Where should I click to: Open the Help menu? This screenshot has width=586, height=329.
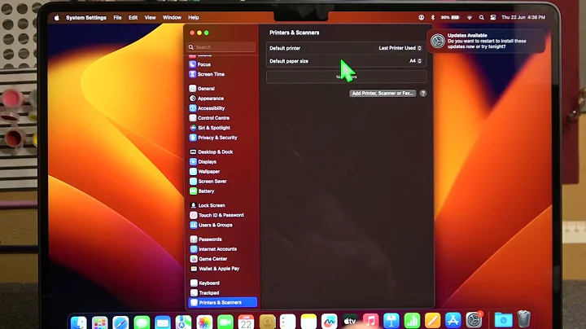[193, 18]
